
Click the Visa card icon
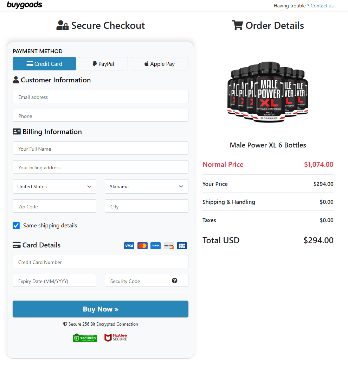[129, 245]
